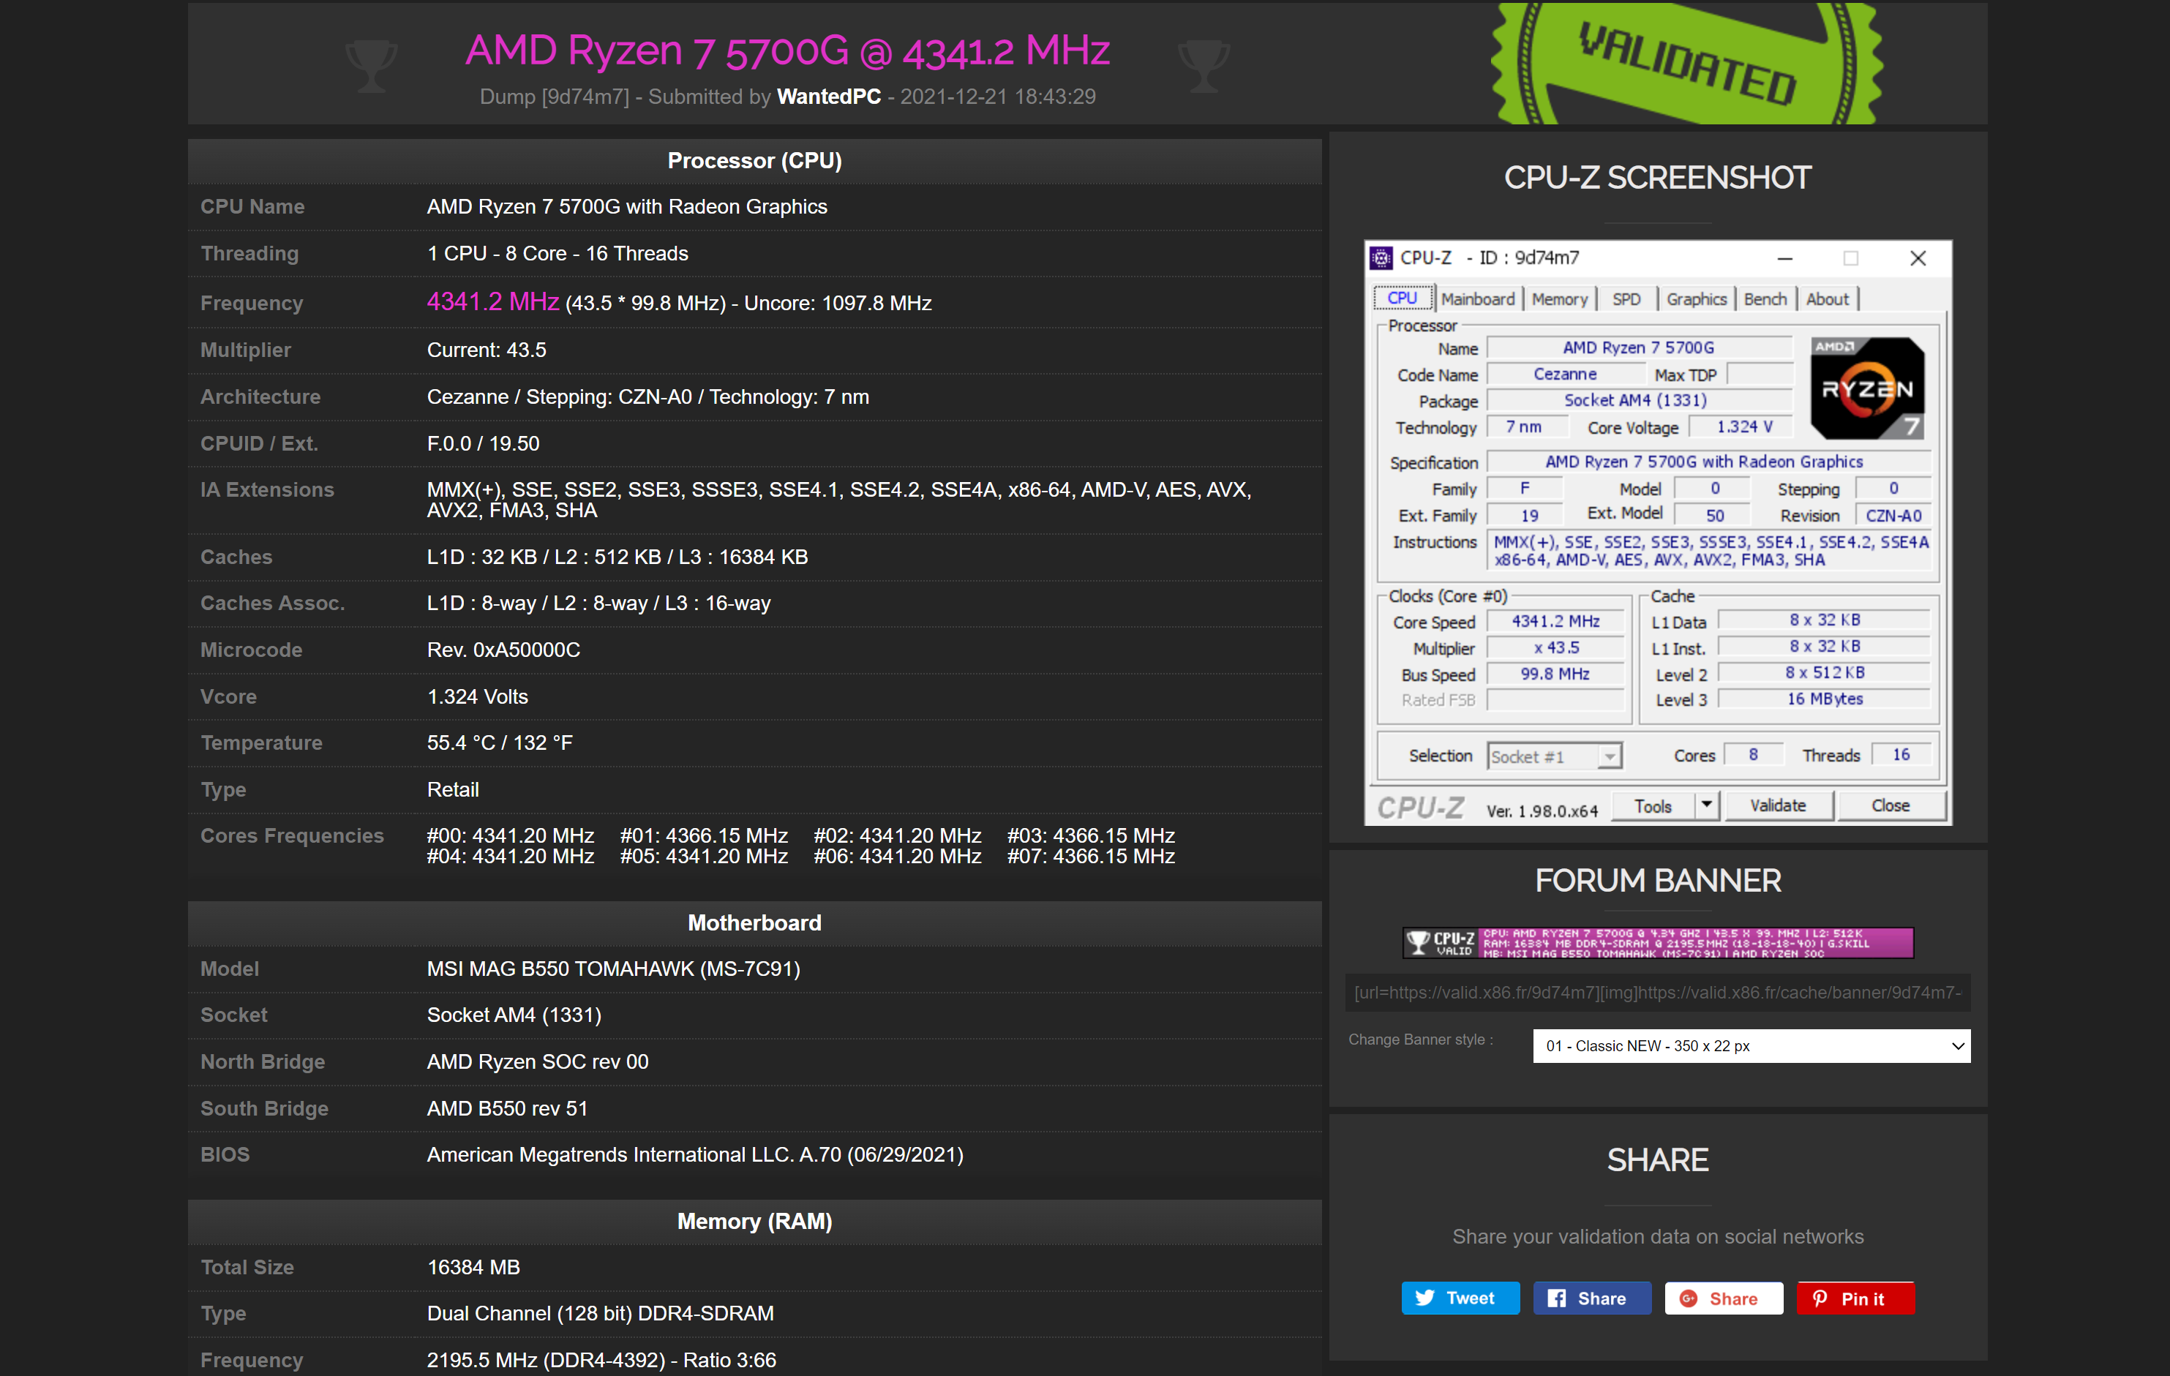The image size is (2170, 1376).
Task: Expand the Tools dropdown arrow
Action: 1706,805
